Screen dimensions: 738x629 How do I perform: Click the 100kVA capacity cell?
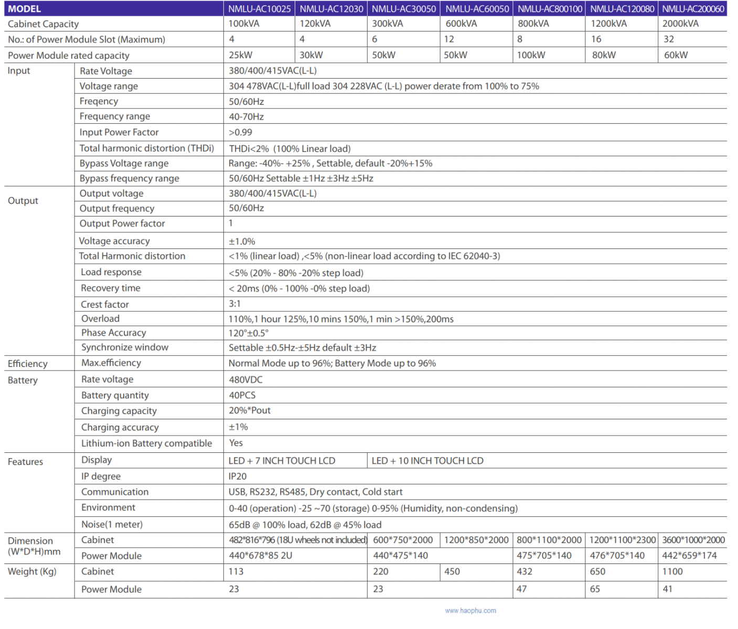(x=243, y=24)
